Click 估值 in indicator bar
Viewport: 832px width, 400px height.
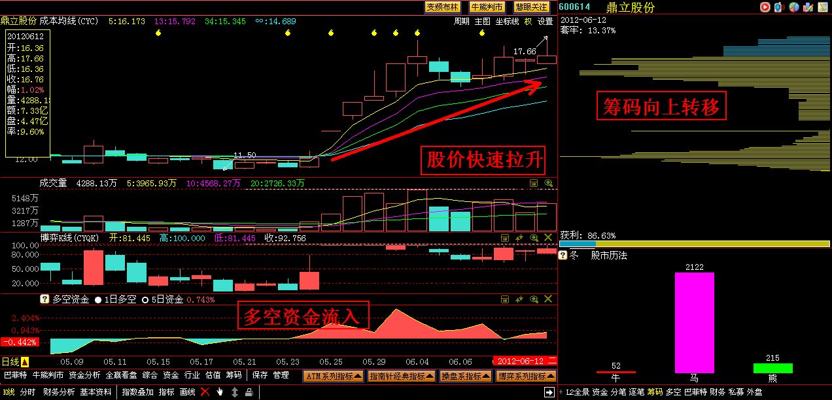[x=213, y=375]
